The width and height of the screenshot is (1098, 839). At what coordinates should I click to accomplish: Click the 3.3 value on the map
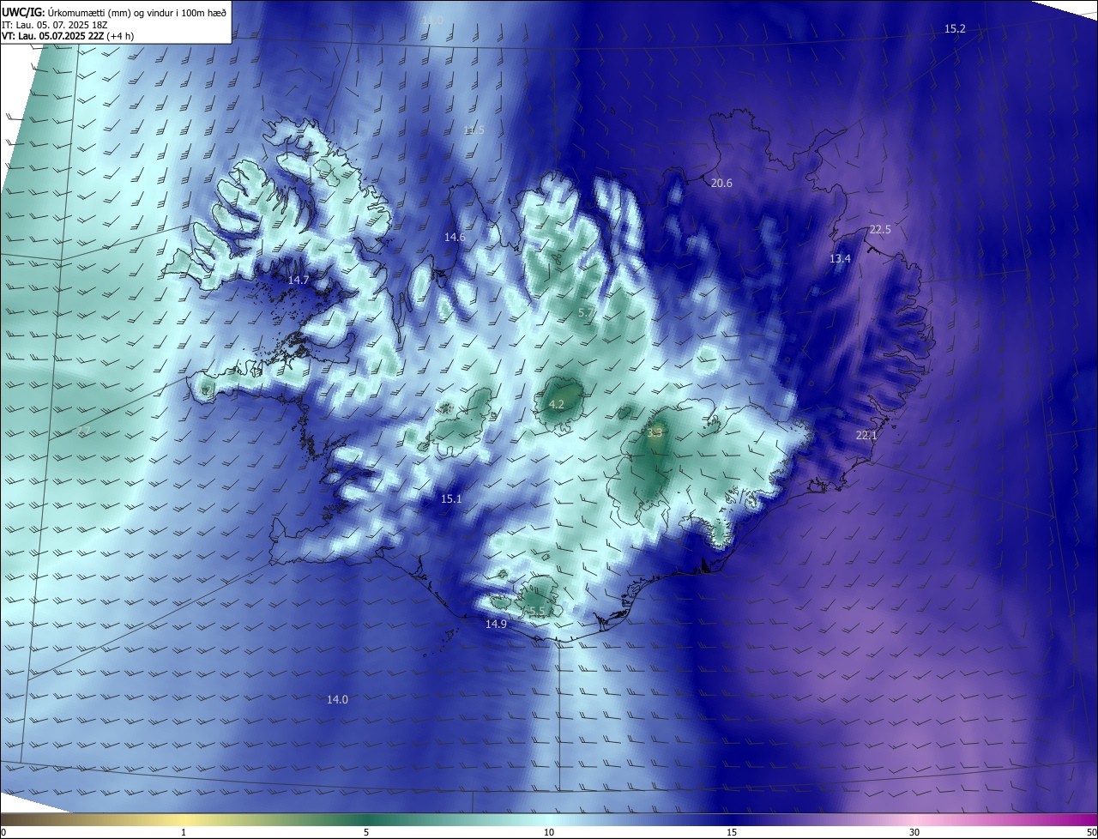pos(655,433)
